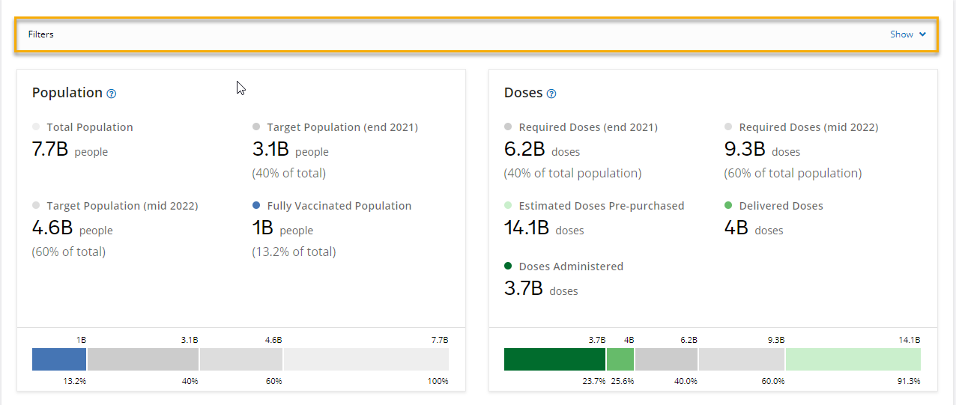Screen dimensions: 956x405
Task: Click the blue Fully Vaccinated Population legend dot
Action: coord(256,205)
